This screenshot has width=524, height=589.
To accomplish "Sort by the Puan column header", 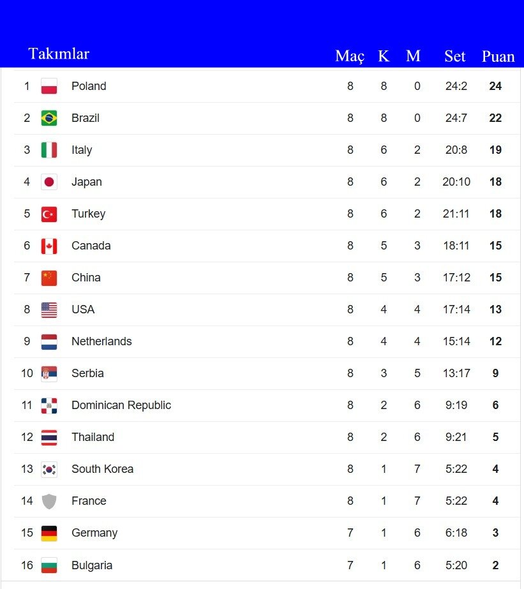I will pyautogui.click(x=498, y=57).
